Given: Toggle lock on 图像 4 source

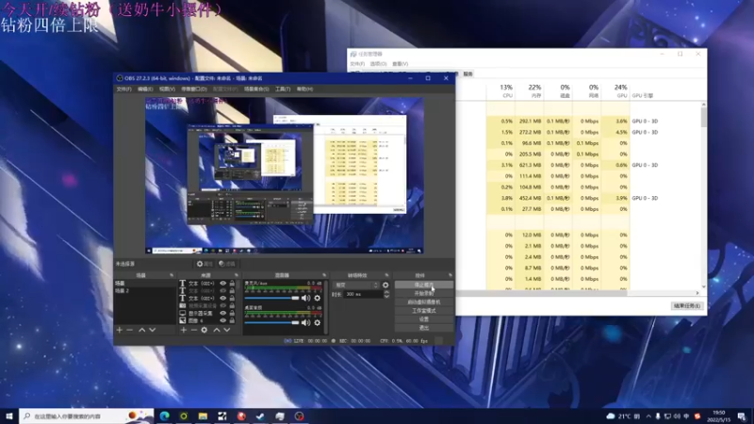Looking at the screenshot, I should [232, 320].
